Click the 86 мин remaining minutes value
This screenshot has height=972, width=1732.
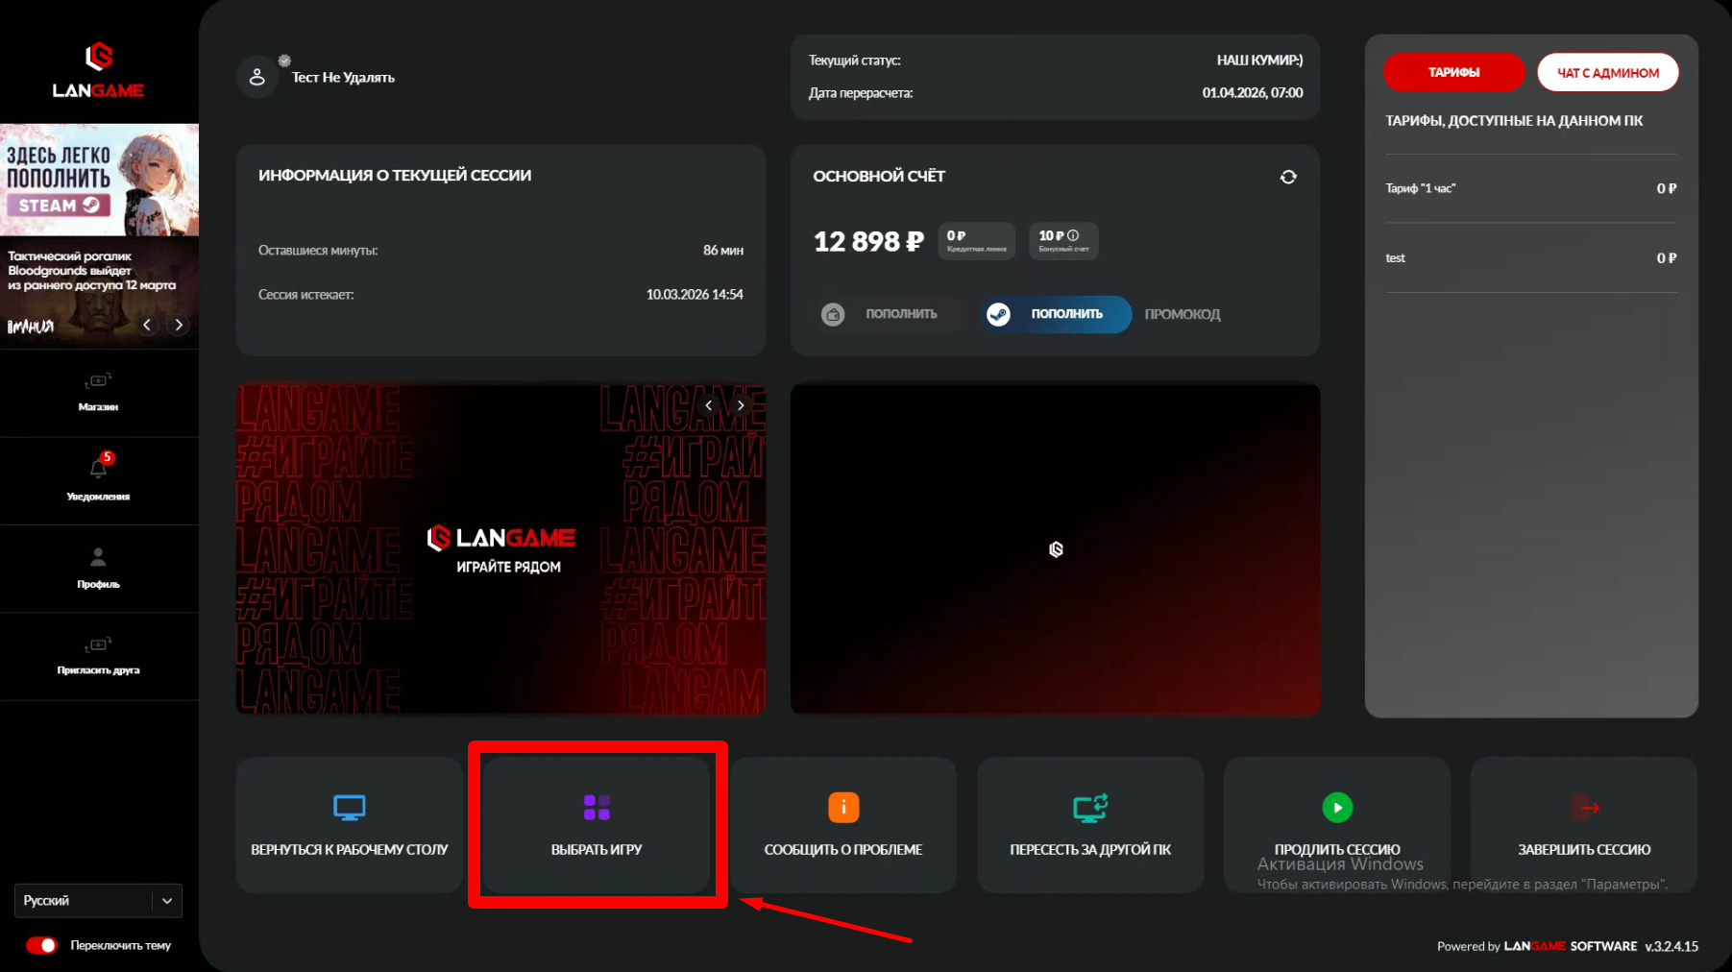pyautogui.click(x=723, y=250)
